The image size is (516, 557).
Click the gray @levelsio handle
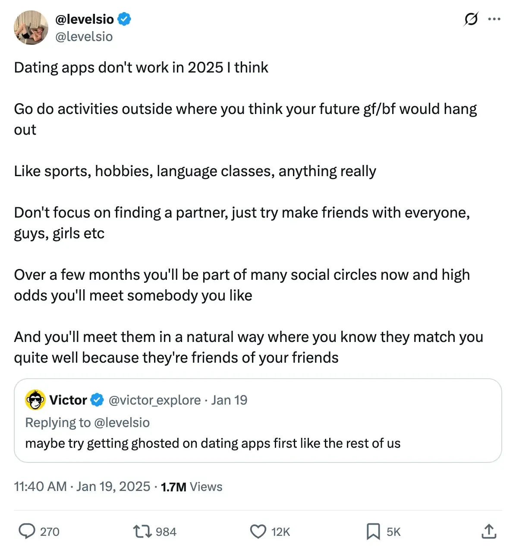point(84,37)
